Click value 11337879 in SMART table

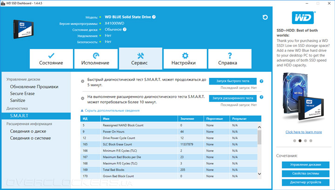pos(187,144)
